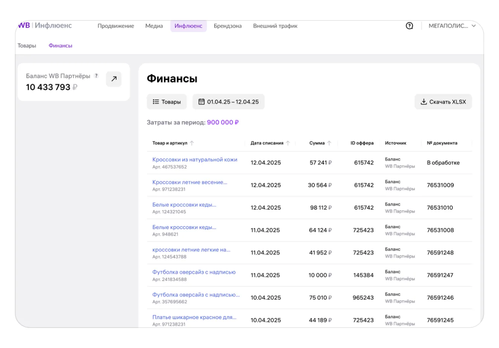
Task: Click the sum 41 952 ₽ cell
Action: tap(320, 252)
